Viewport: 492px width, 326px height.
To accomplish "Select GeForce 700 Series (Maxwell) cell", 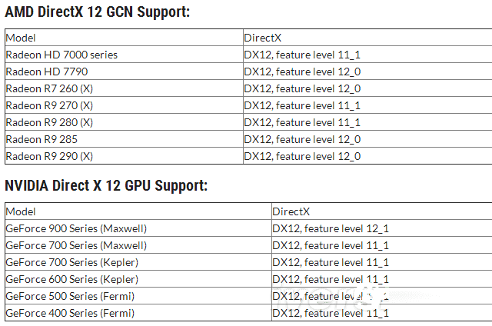I will tap(76, 245).
